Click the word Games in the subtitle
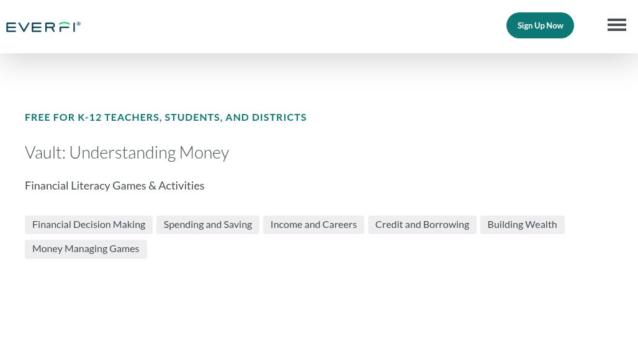Screen dimensions: 638x358 coord(129,185)
